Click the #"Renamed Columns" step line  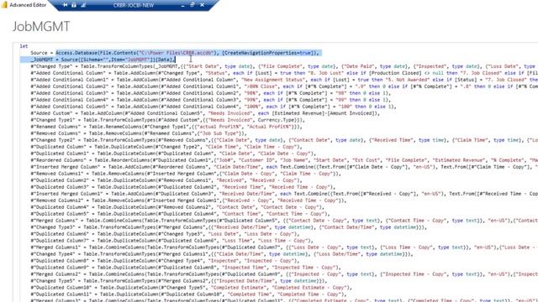166,127
